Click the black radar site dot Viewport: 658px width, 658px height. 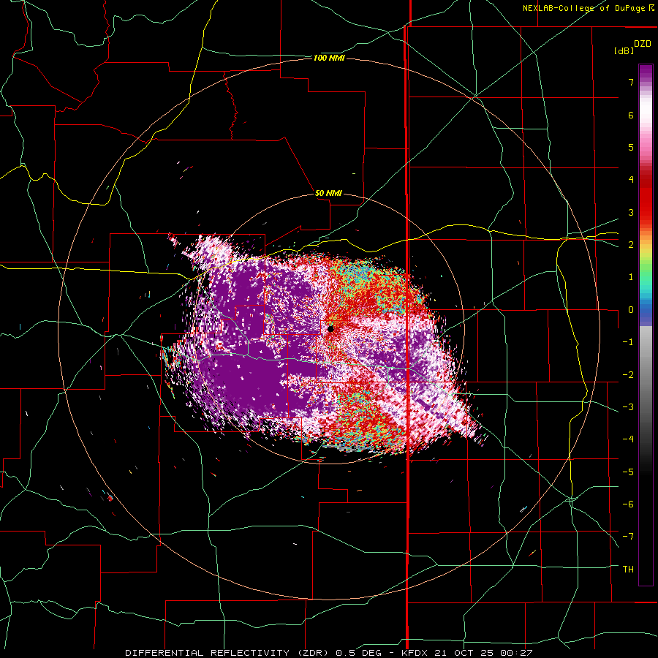click(x=330, y=329)
